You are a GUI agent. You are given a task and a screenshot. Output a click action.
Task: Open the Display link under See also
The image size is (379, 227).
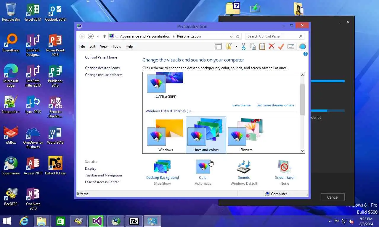click(91, 168)
